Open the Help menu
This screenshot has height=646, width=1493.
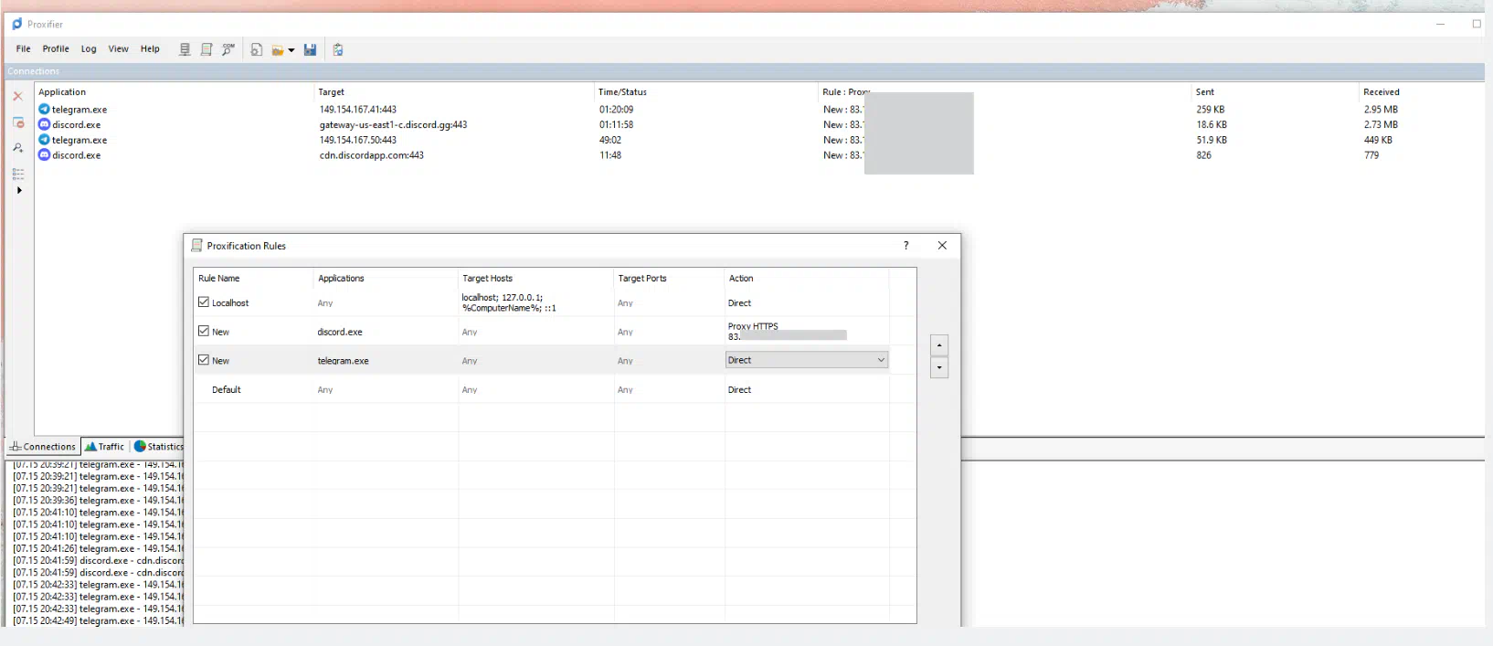(x=150, y=49)
